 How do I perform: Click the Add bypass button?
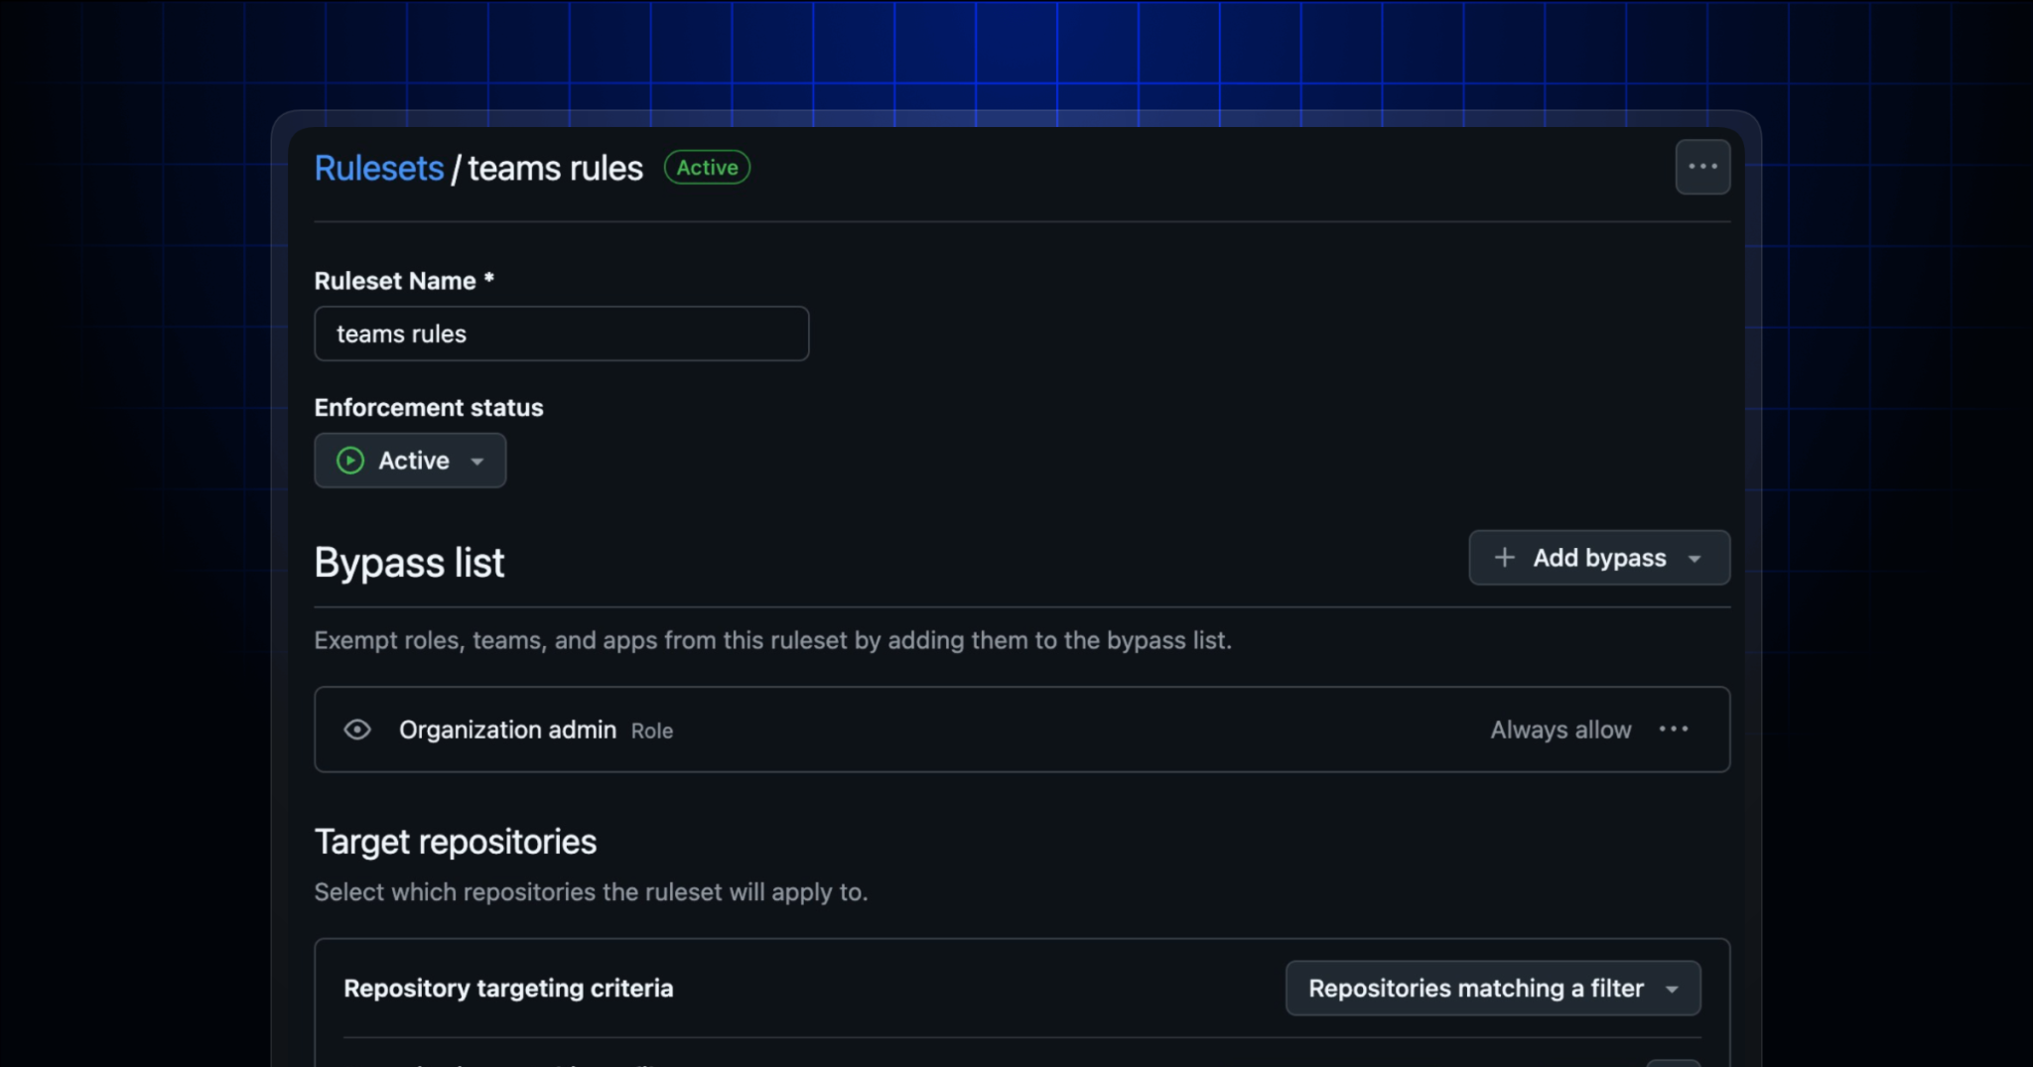[1598, 558]
